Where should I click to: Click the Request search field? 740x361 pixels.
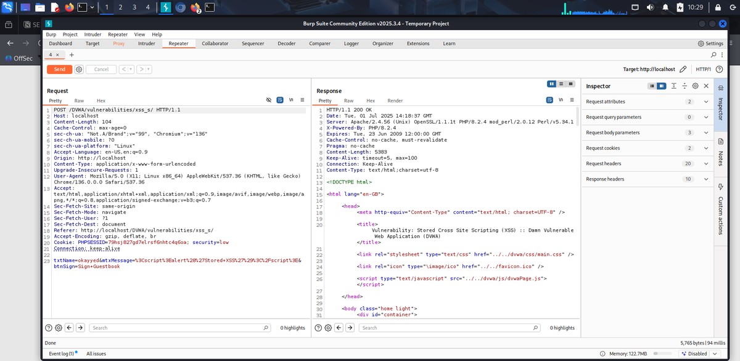(181, 328)
